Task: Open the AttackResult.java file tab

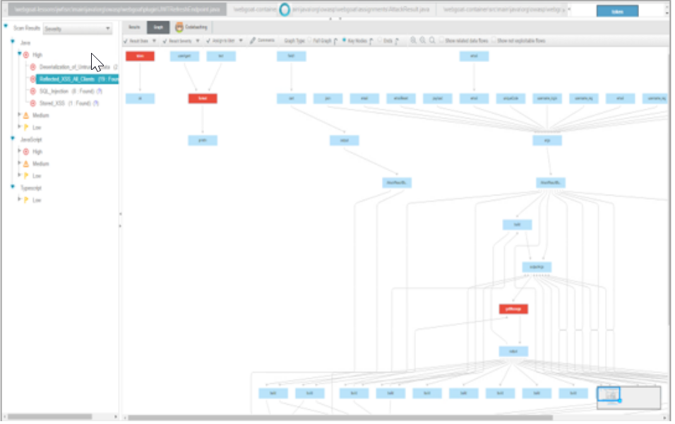Action: 362,10
